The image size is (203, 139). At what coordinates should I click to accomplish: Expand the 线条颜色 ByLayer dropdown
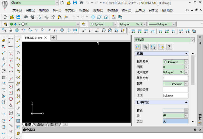186,62
